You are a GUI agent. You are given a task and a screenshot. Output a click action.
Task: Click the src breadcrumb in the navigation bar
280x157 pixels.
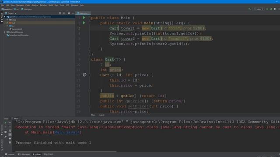pyautogui.click(x=16, y=9)
